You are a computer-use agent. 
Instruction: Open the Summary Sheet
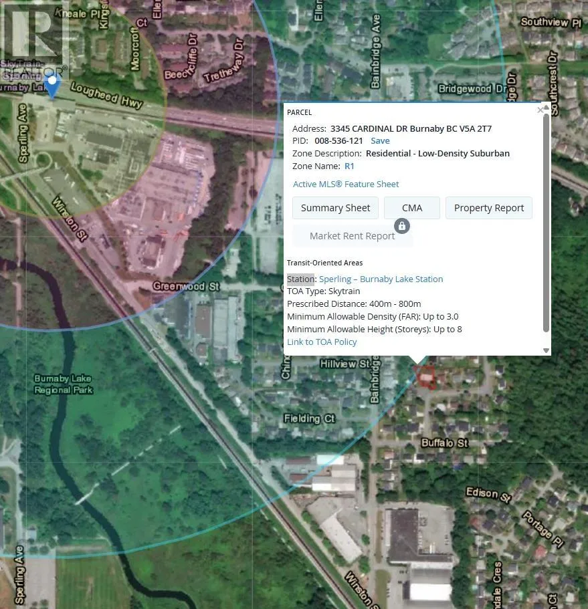pyautogui.click(x=335, y=208)
